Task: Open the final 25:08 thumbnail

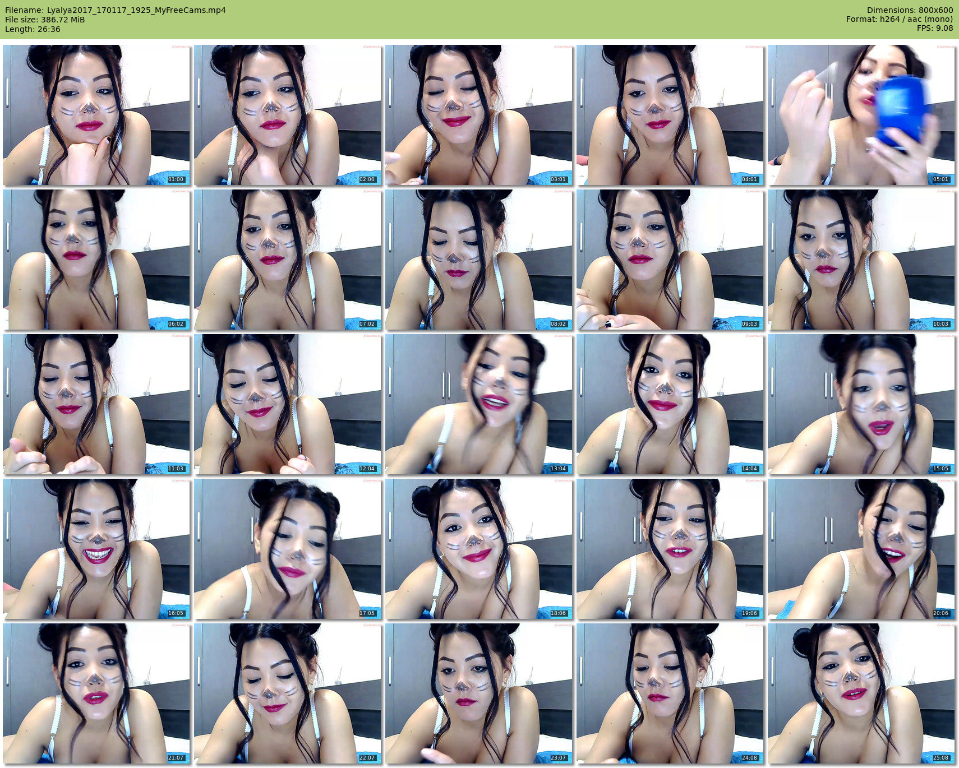Action: pyautogui.click(x=861, y=693)
